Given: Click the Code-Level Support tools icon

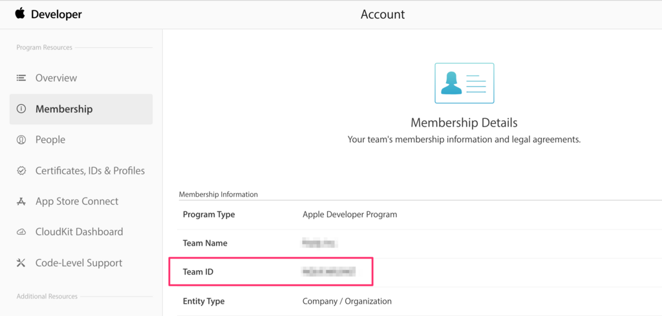Looking at the screenshot, I should (21, 263).
